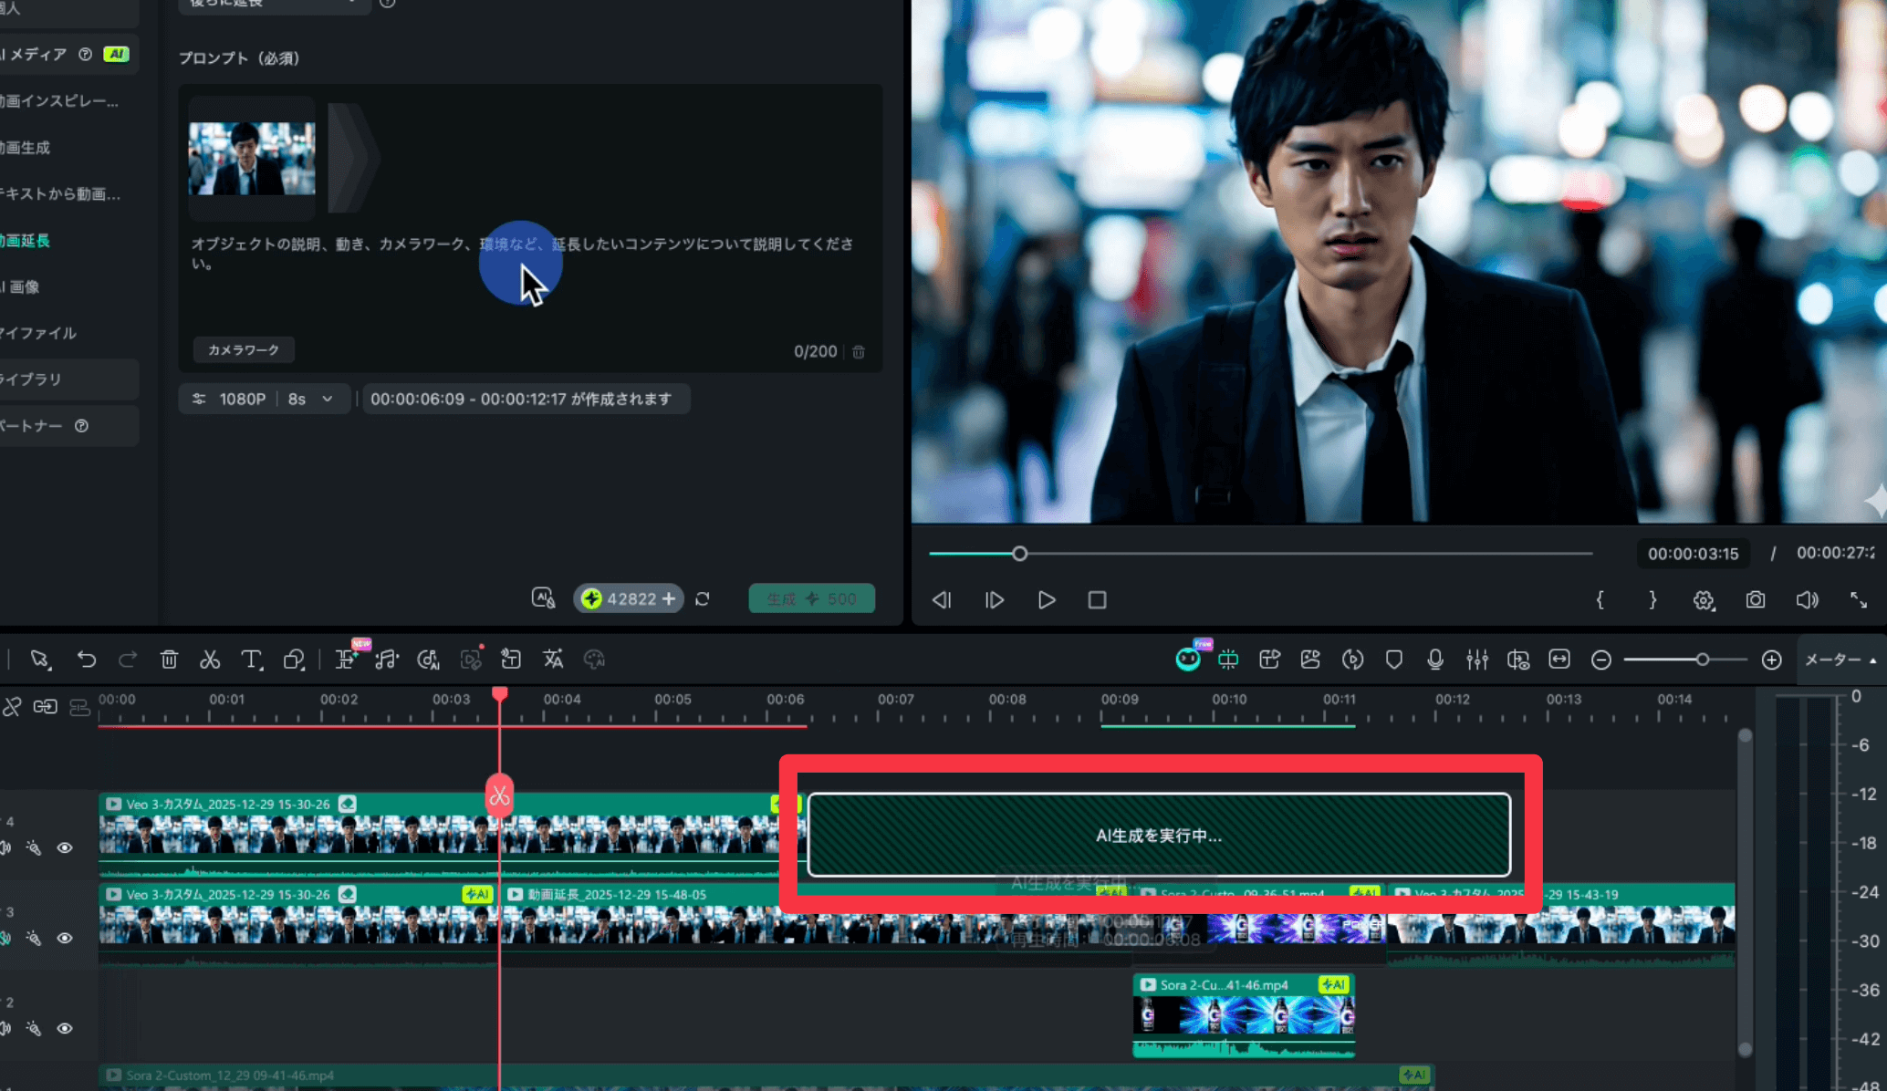Image resolution: width=1887 pixels, height=1091 pixels.
Task: Open the audio mixer icon
Action: pyautogui.click(x=1476, y=659)
